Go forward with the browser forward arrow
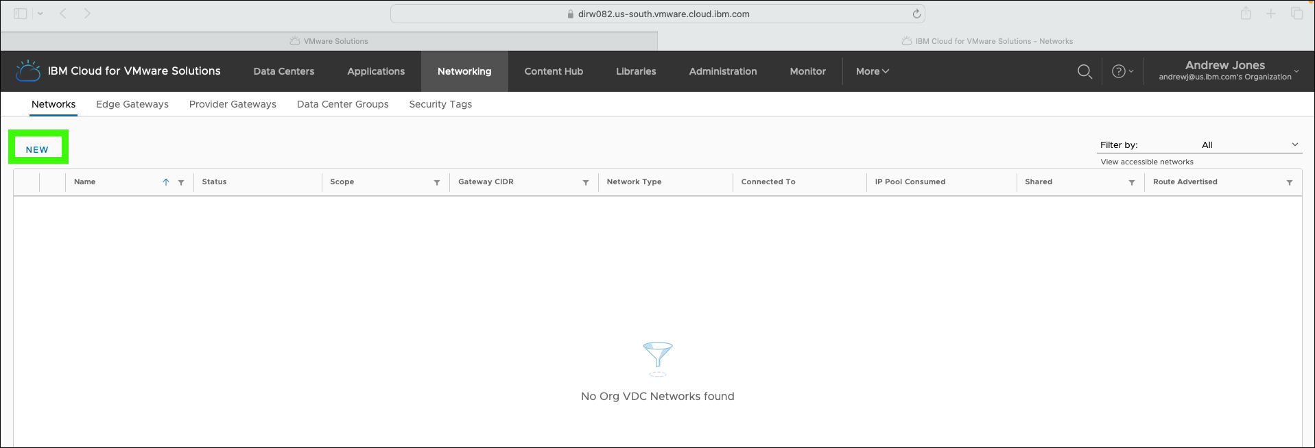The width and height of the screenshot is (1315, 448). pyautogui.click(x=87, y=14)
